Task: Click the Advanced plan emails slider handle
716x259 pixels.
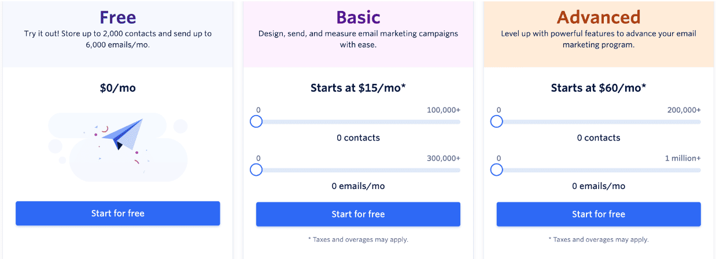Action: [x=496, y=170]
